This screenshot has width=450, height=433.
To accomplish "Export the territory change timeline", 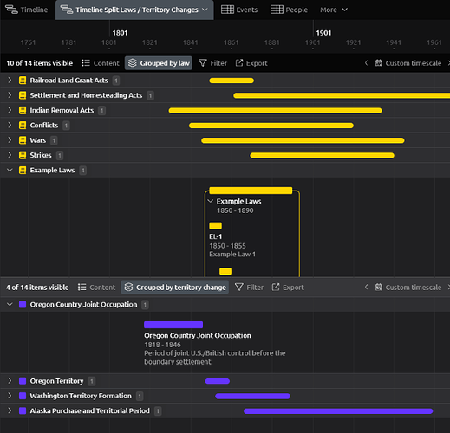I will tap(288, 288).
